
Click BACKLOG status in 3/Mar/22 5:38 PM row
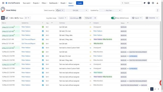(124, 35)
